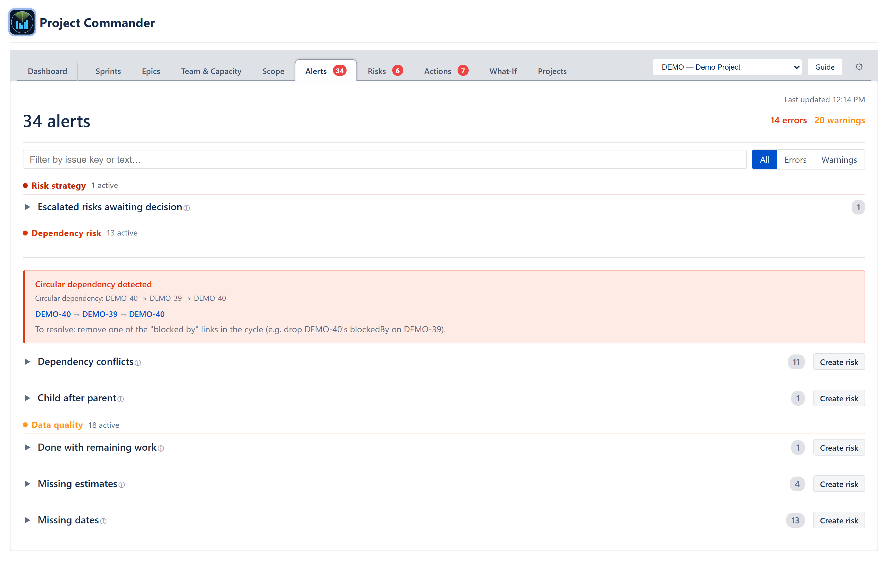Screen dimensions: 888x561
Task: Click the Dependency risk section heading
Action: click(66, 233)
